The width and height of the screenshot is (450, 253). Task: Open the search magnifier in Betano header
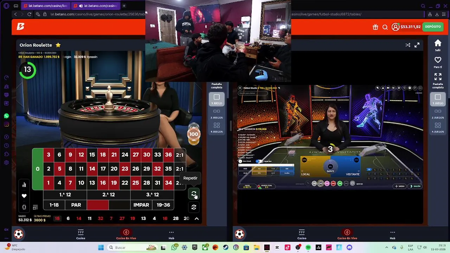(x=385, y=27)
